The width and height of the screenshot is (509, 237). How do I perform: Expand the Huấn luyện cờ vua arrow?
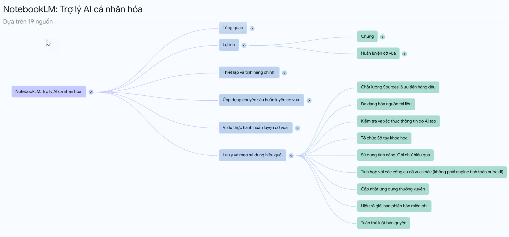tap(404, 54)
